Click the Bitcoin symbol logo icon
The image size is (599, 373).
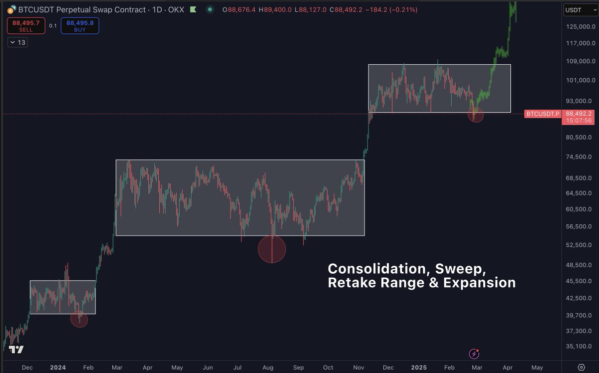tap(10, 9)
